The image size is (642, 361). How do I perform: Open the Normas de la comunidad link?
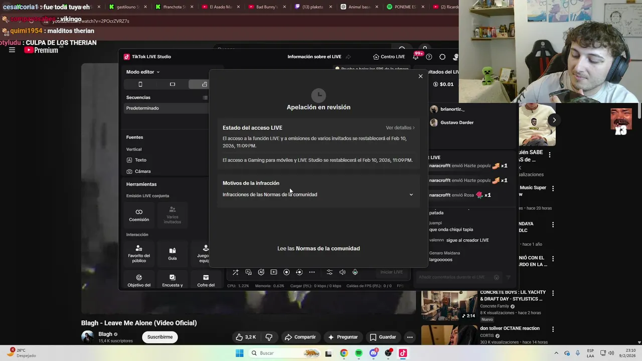(x=328, y=249)
